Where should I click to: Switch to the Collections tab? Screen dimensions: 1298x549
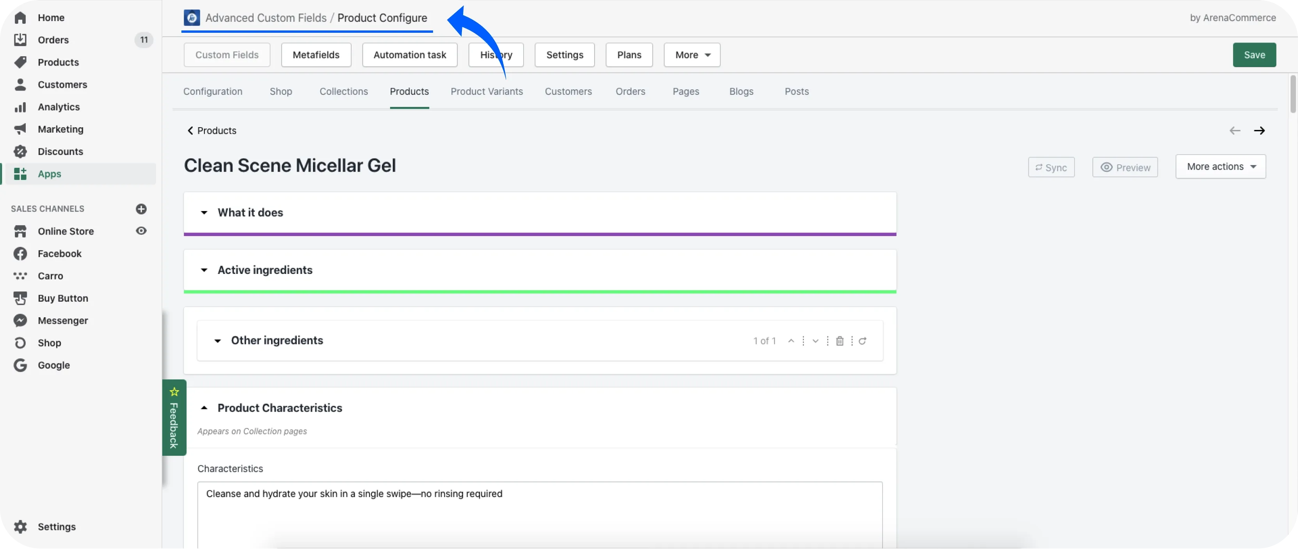click(x=344, y=91)
